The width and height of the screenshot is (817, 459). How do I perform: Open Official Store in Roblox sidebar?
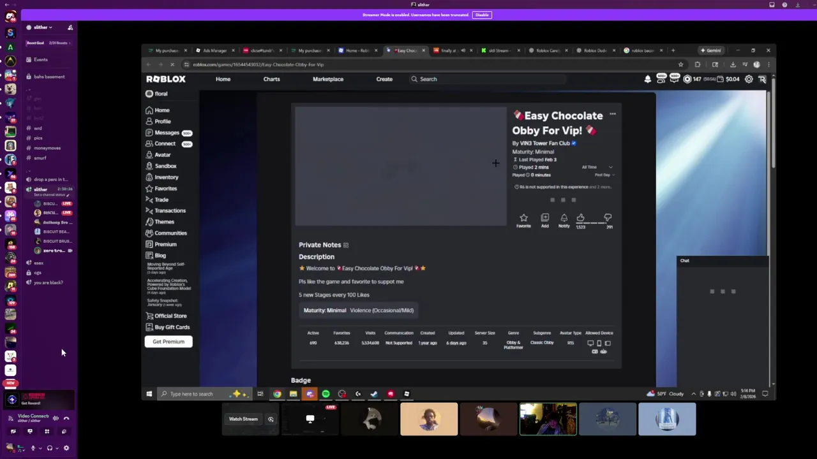pos(166,316)
